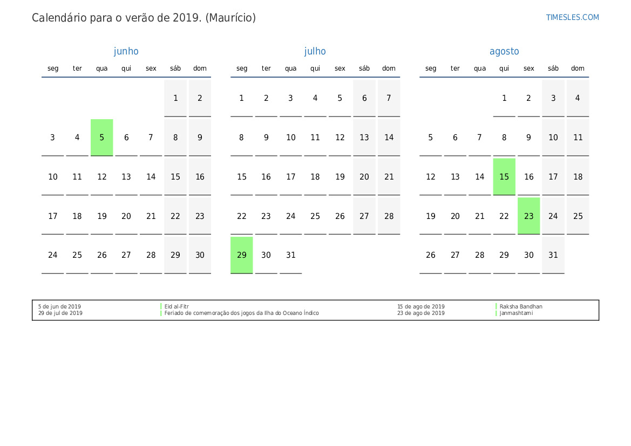Click highlighted August 15 holiday cell
The height and width of the screenshot is (446, 631).
504,177
